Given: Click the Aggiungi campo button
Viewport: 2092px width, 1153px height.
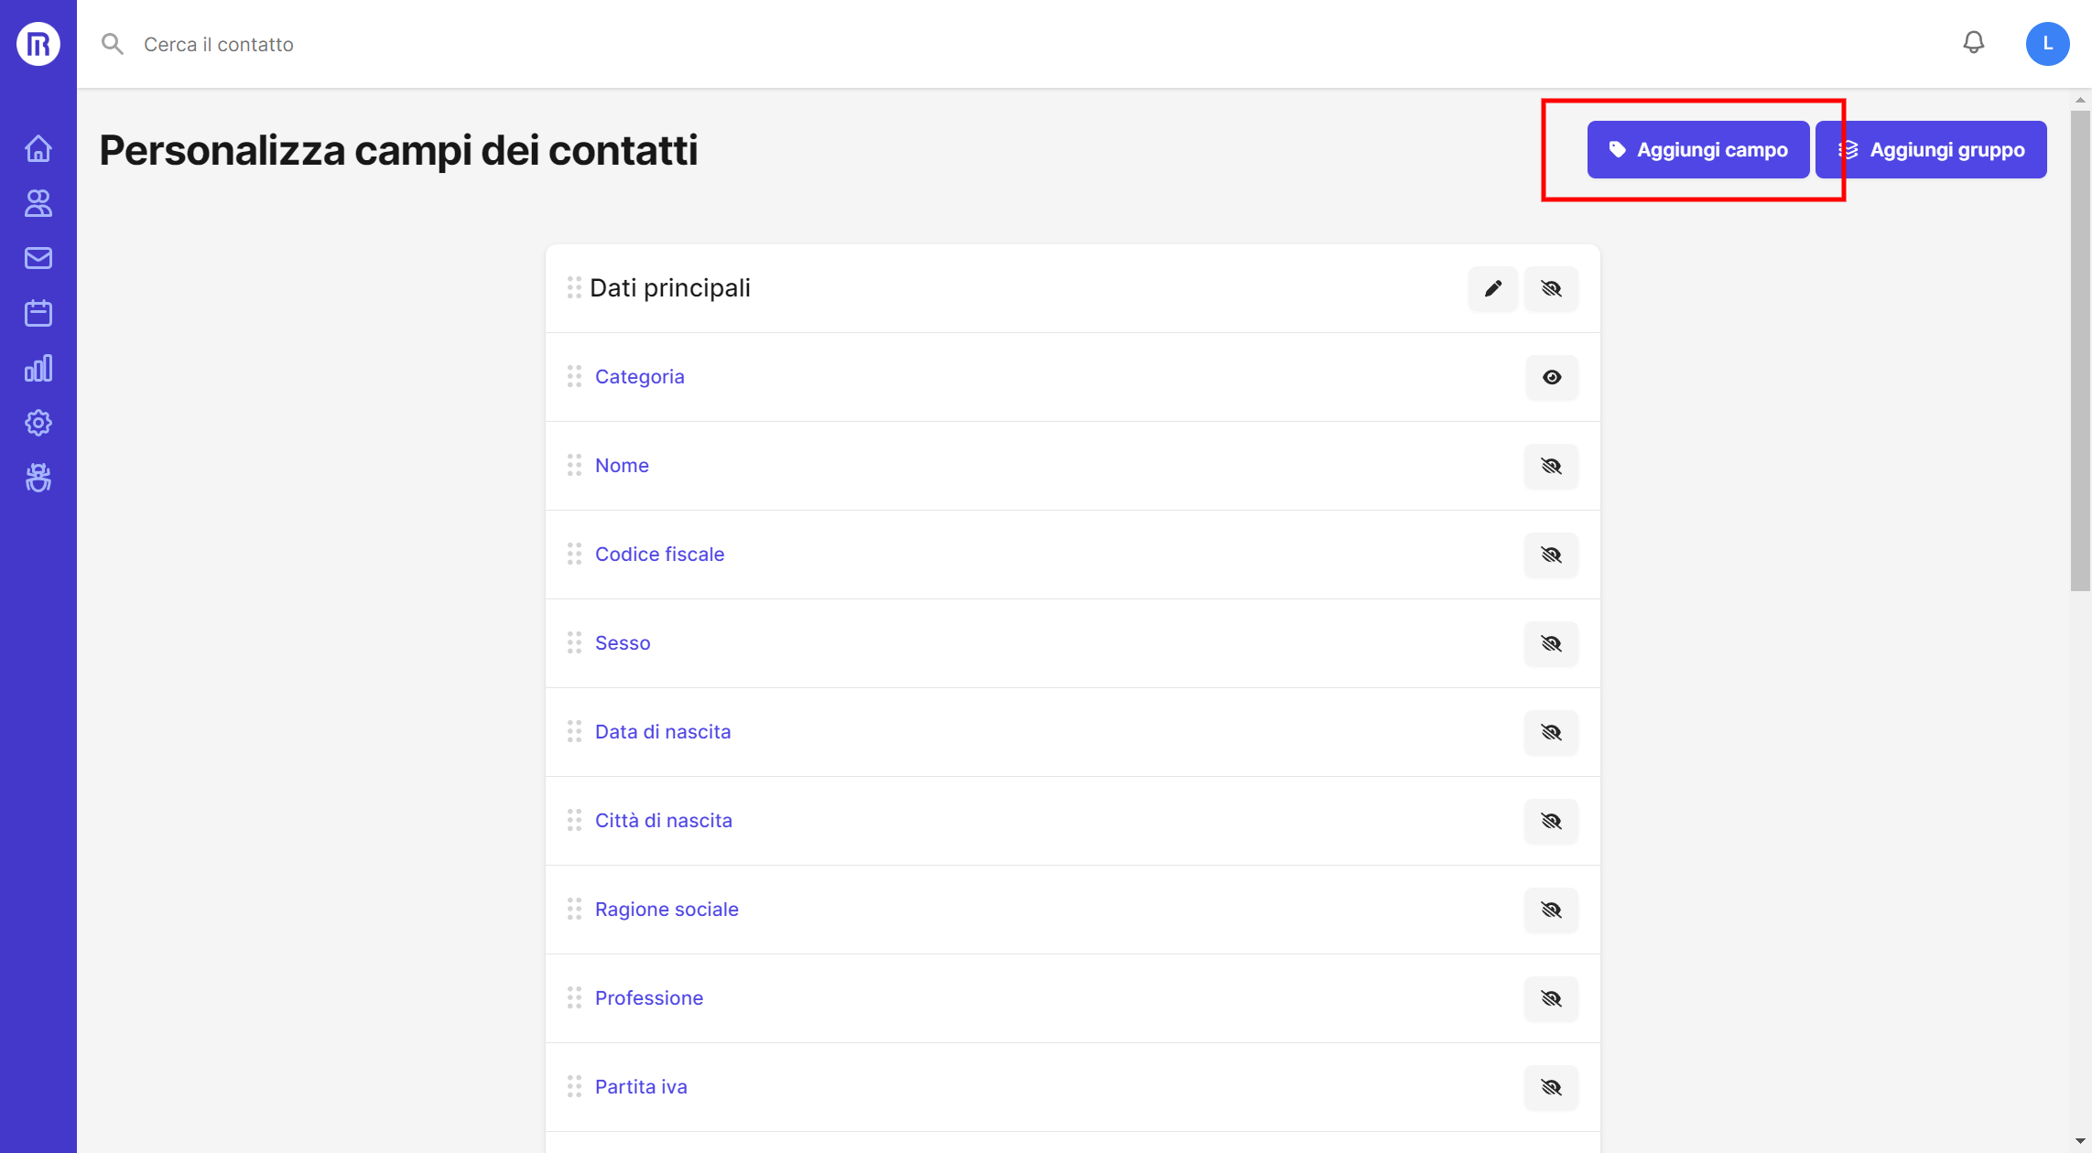Looking at the screenshot, I should pyautogui.click(x=1698, y=149).
